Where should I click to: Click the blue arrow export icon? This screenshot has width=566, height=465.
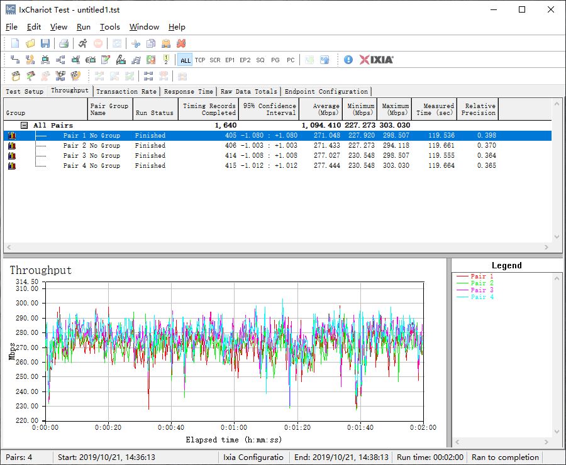click(x=325, y=60)
